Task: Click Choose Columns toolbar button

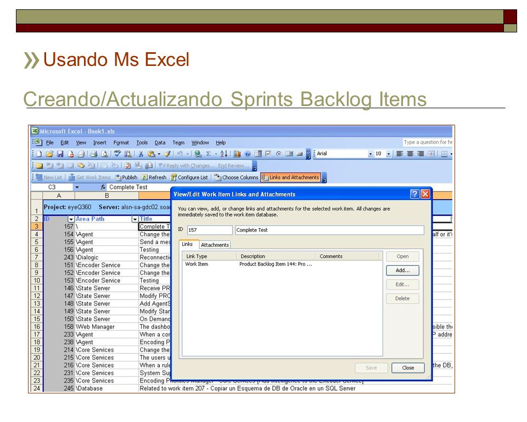Action: [237, 177]
